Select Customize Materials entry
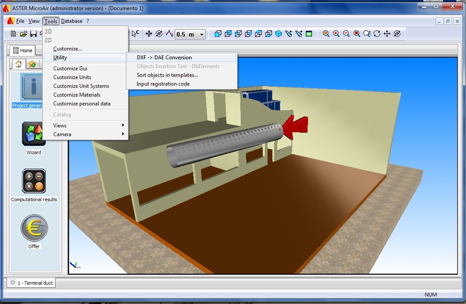The width and height of the screenshot is (466, 304). pyautogui.click(x=86, y=95)
